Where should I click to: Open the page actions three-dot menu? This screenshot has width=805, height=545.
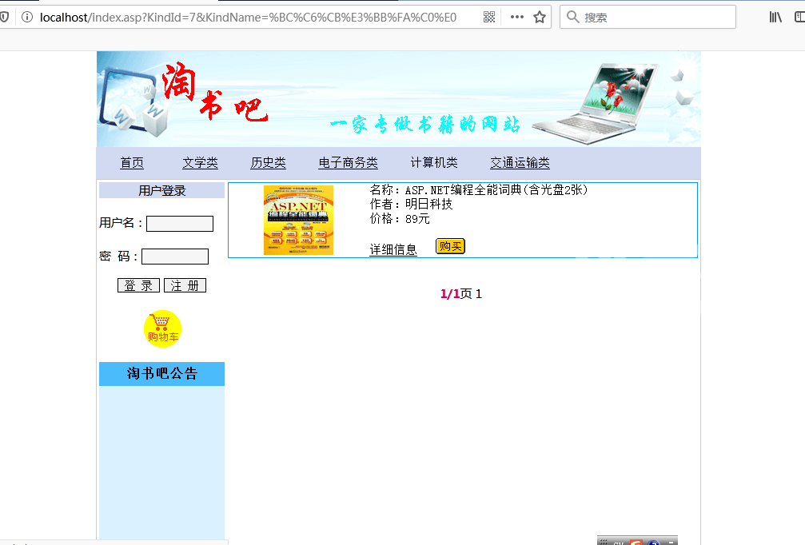[516, 17]
